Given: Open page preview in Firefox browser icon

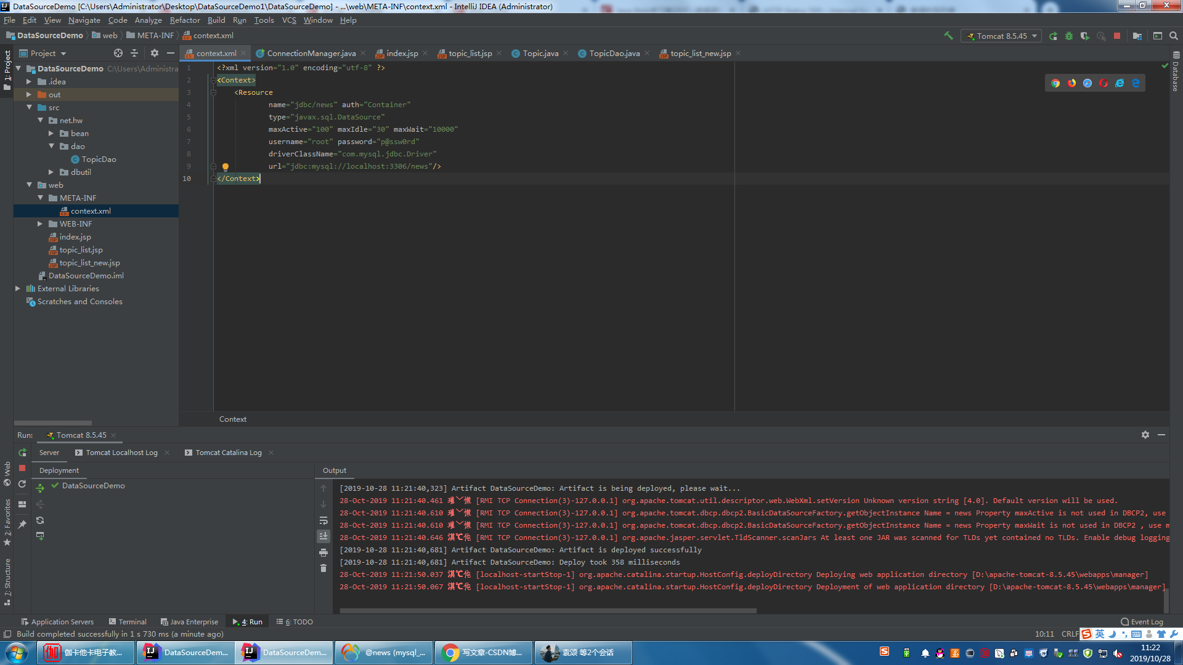Looking at the screenshot, I should tap(1071, 83).
